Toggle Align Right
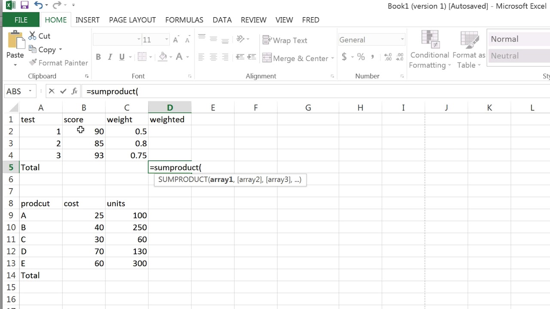The image size is (550, 309). click(x=225, y=57)
